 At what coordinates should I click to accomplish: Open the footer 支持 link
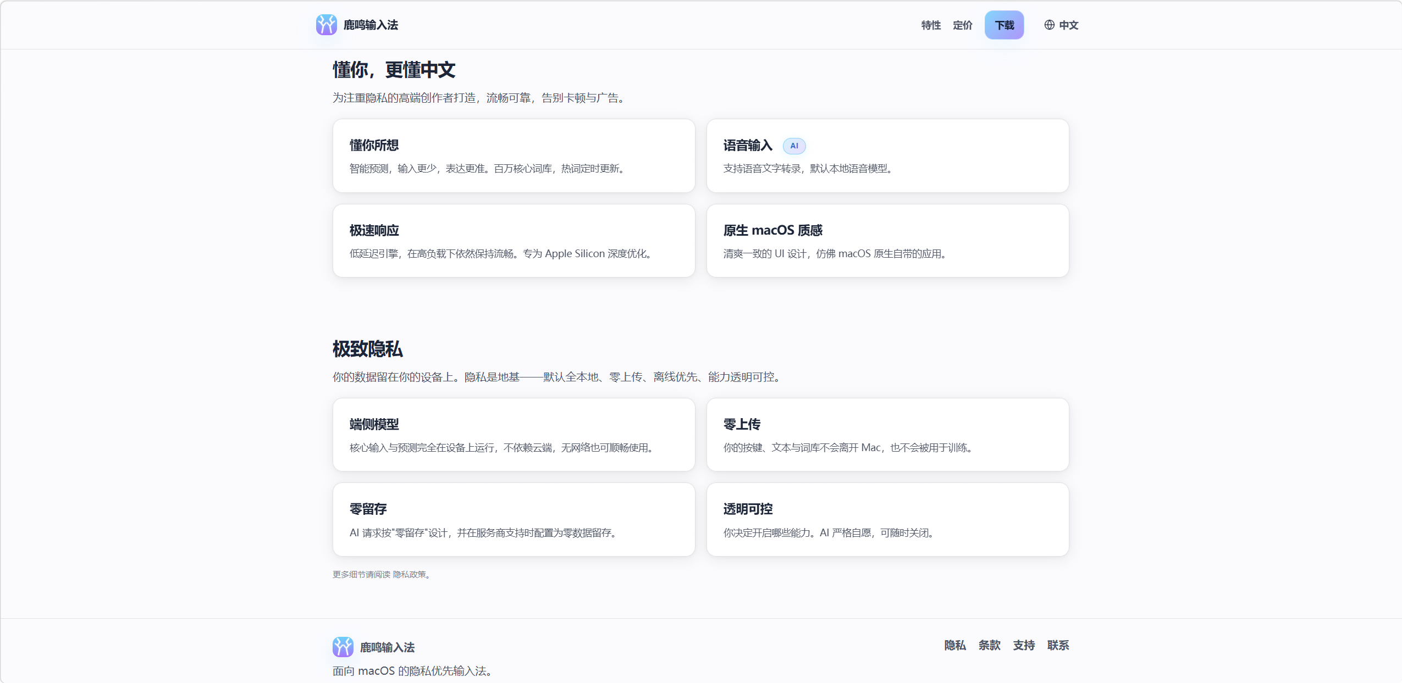[x=1024, y=645]
